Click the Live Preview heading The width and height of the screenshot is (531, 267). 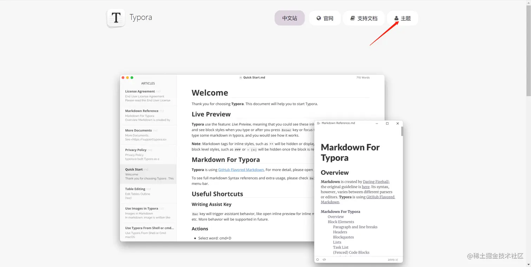point(211,114)
